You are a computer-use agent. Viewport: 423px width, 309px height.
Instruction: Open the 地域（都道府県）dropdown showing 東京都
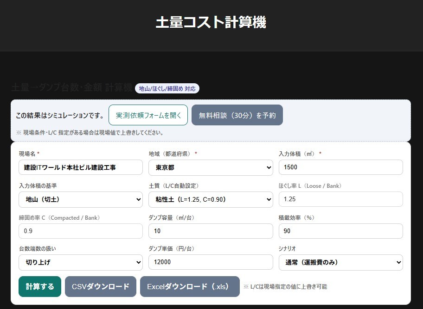211,167
